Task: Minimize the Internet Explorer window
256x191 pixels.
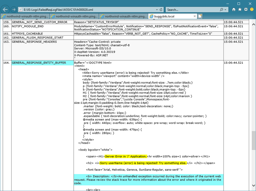Action: [228, 3]
